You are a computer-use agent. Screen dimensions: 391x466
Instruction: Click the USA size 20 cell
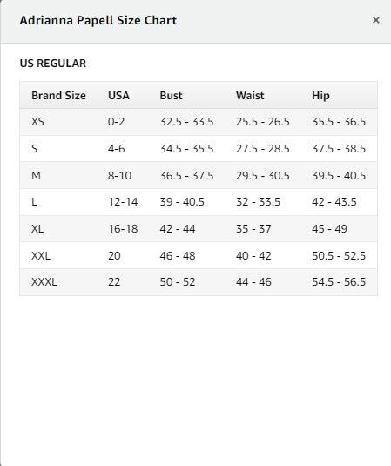click(114, 255)
